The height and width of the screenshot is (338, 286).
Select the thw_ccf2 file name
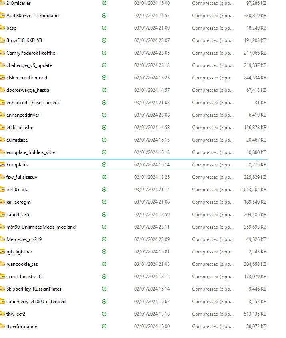[16, 314]
